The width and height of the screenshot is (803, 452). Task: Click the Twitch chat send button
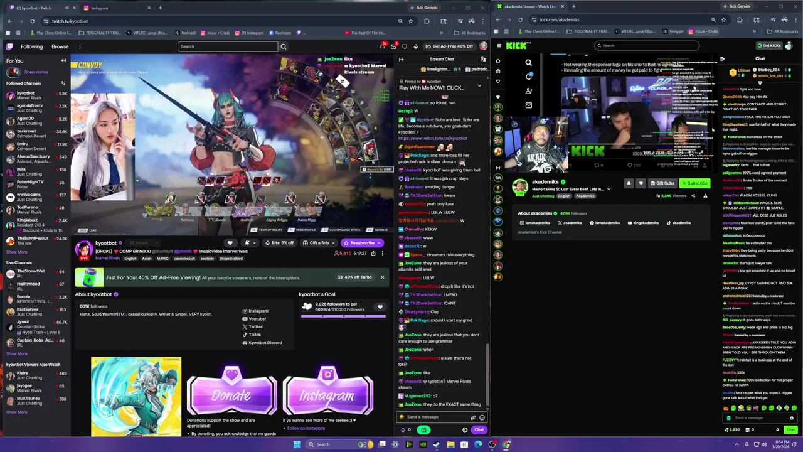[x=479, y=430]
